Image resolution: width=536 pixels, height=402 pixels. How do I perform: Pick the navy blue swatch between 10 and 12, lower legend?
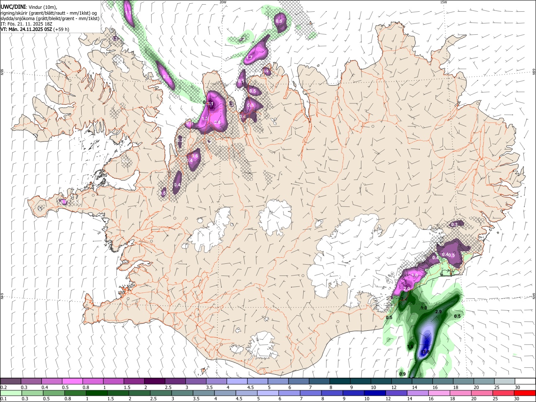(x=375, y=393)
